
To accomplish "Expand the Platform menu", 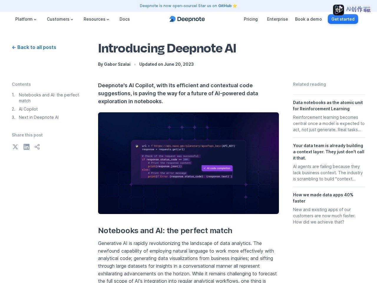I will 26,19.
